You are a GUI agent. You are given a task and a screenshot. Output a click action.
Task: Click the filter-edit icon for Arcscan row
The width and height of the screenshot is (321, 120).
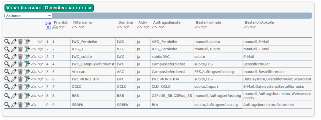tap(27, 72)
